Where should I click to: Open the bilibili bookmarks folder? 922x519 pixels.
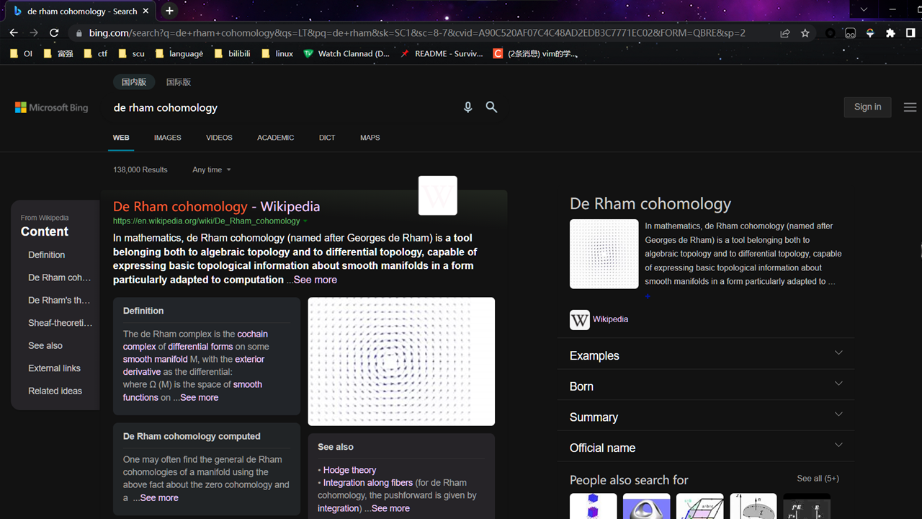[x=232, y=53]
